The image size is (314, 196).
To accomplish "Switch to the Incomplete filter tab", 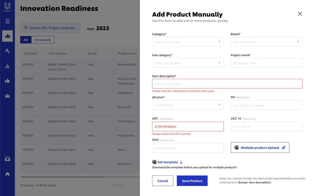I will 43,40.
